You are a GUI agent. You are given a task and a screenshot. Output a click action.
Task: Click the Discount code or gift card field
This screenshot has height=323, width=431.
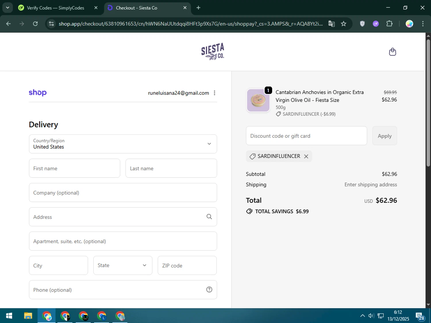pos(306,136)
